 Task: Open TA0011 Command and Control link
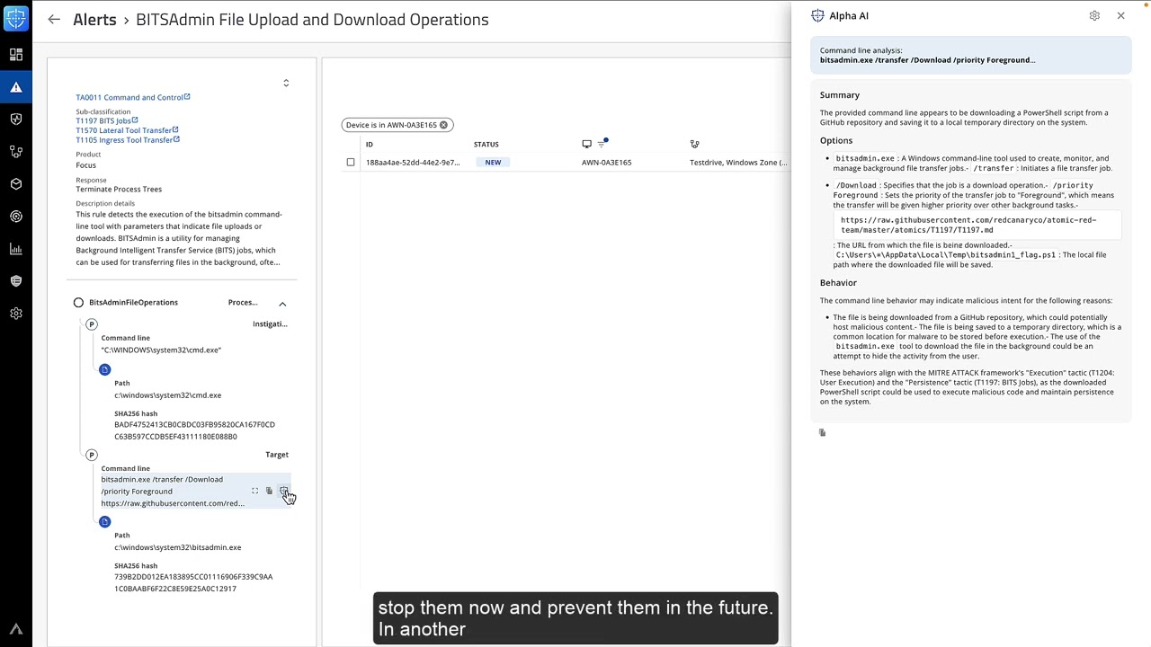[132, 97]
